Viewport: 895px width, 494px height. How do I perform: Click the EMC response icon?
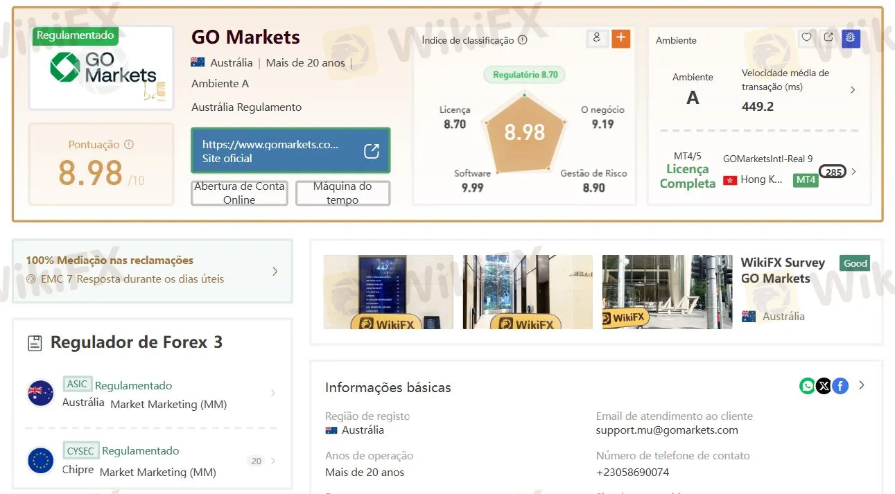point(31,279)
